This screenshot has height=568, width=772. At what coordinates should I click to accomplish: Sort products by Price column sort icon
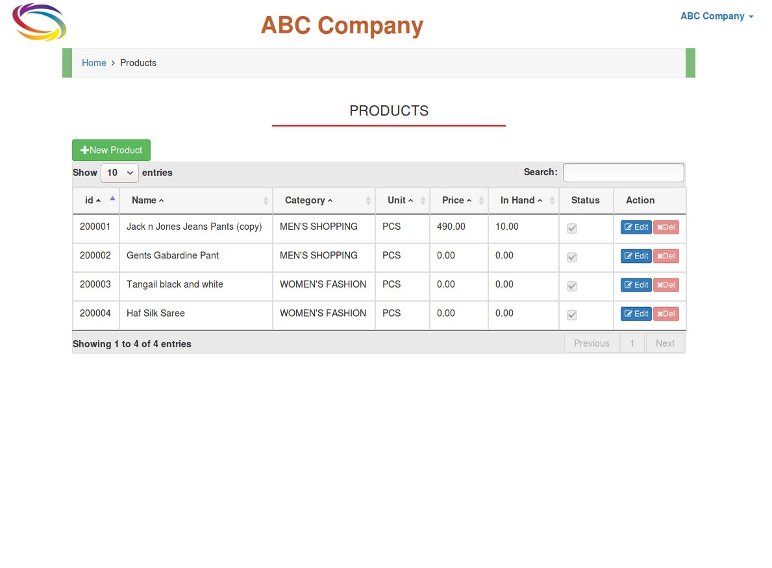pos(481,201)
